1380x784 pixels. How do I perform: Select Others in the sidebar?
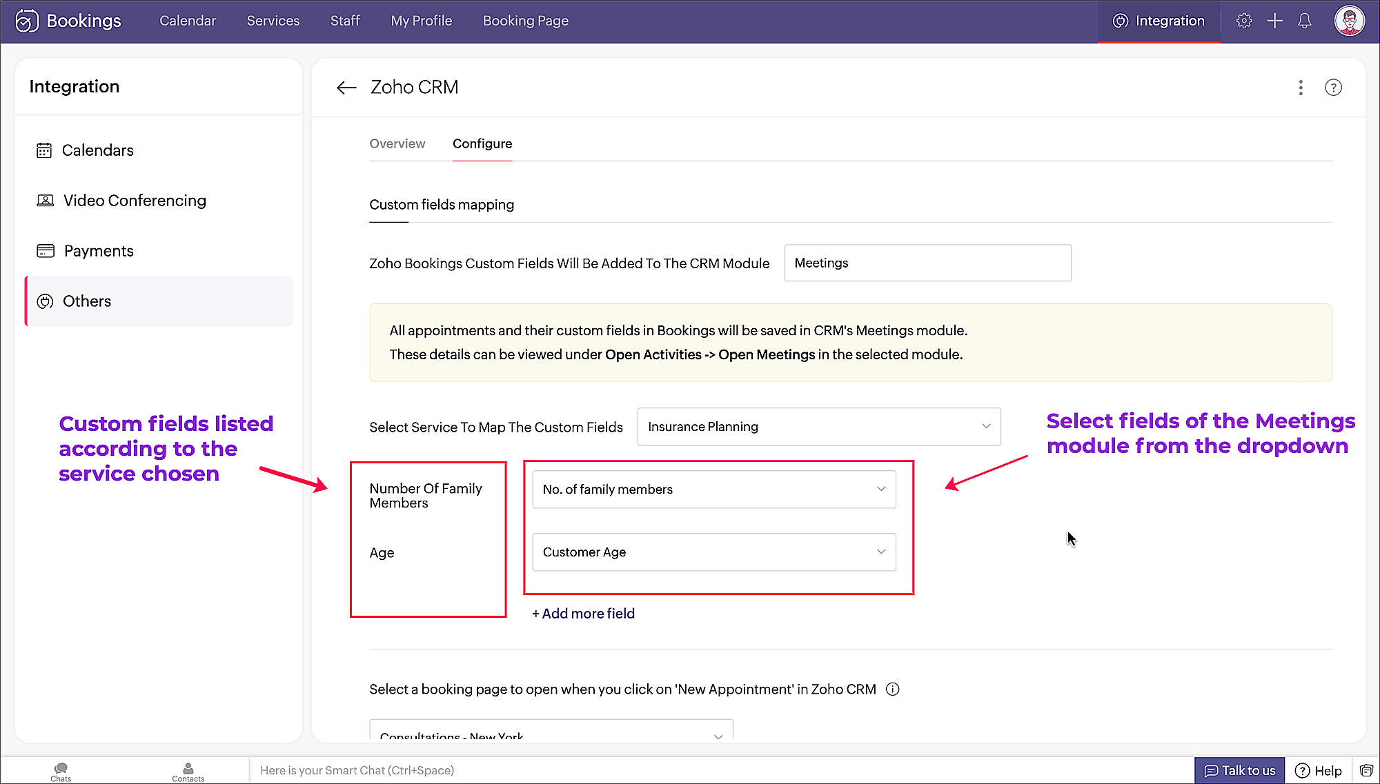(x=159, y=301)
